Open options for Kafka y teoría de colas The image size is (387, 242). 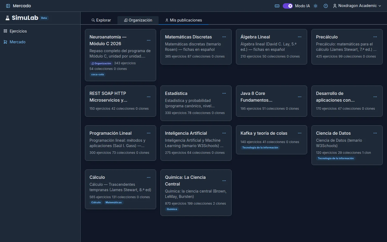[x=300, y=133]
